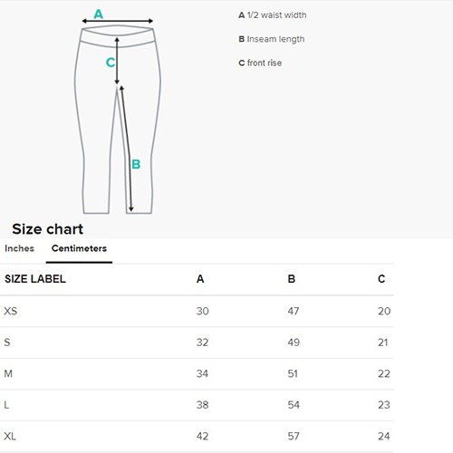
Task: Select the XS size row
Action: (x=197, y=311)
